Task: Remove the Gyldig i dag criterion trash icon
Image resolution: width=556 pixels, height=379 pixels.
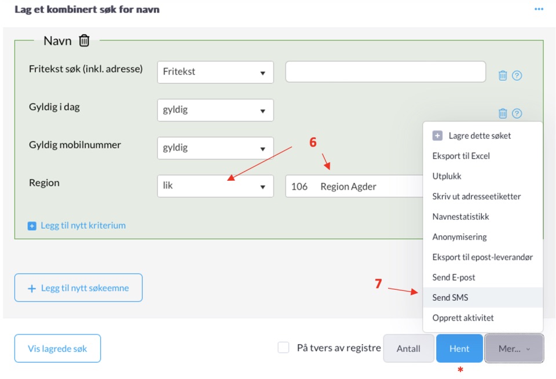Action: [503, 113]
